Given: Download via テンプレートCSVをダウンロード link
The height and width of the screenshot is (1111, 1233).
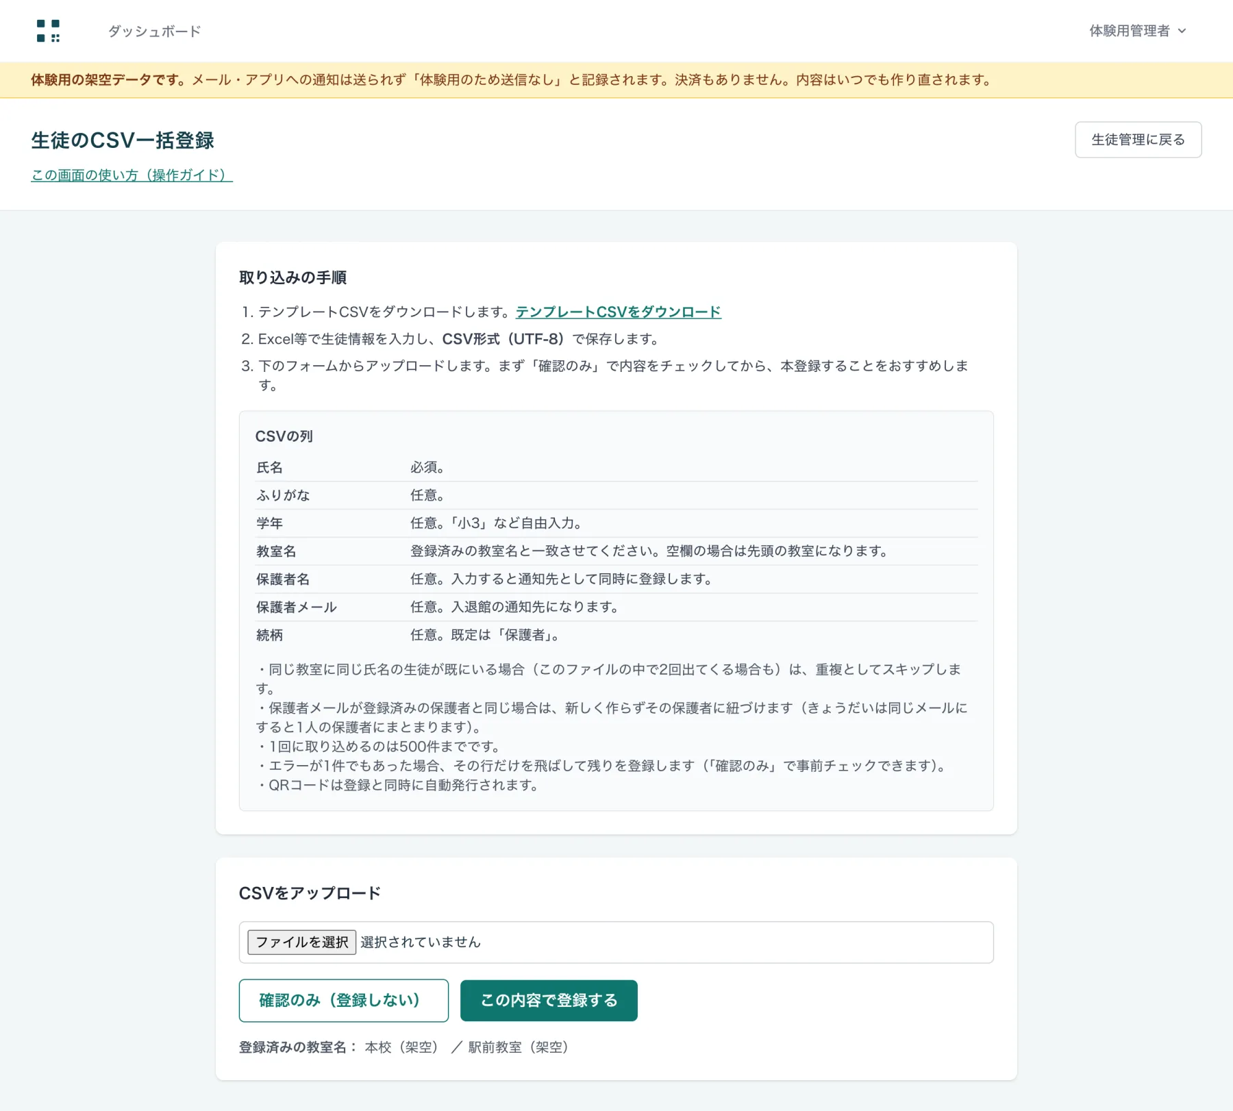Looking at the screenshot, I should (x=618, y=312).
